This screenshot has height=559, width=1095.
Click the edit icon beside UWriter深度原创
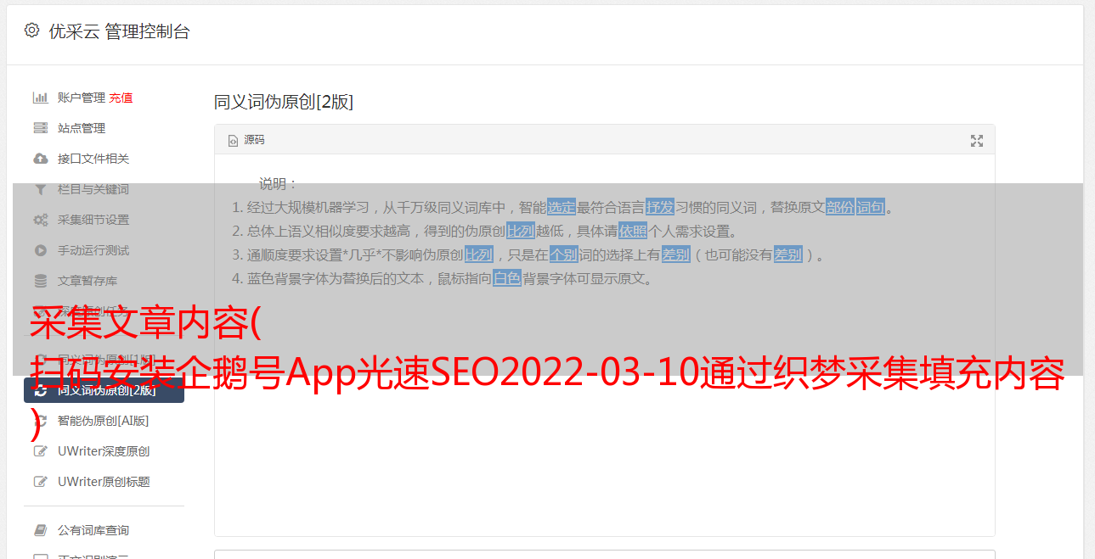pyautogui.click(x=40, y=451)
